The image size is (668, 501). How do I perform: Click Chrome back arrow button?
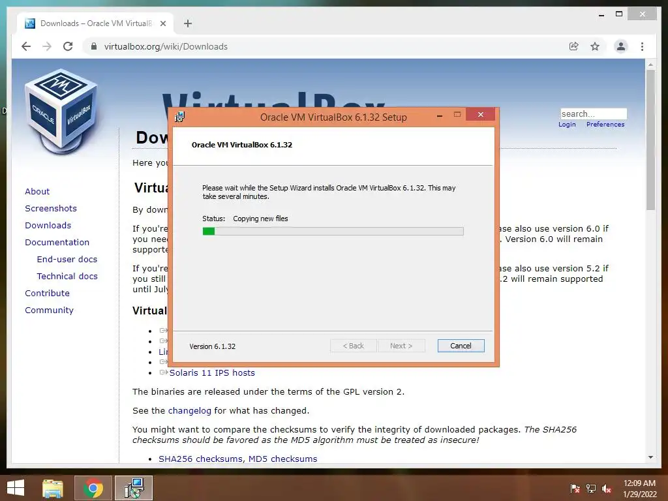pos(26,46)
